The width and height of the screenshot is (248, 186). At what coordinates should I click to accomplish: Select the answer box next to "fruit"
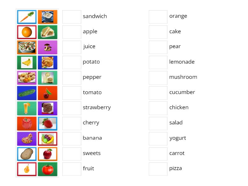(72, 169)
